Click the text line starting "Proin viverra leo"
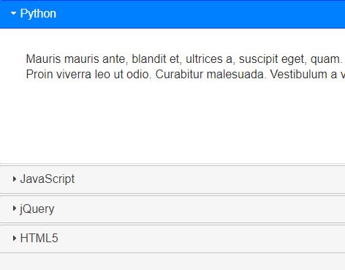 [186, 75]
